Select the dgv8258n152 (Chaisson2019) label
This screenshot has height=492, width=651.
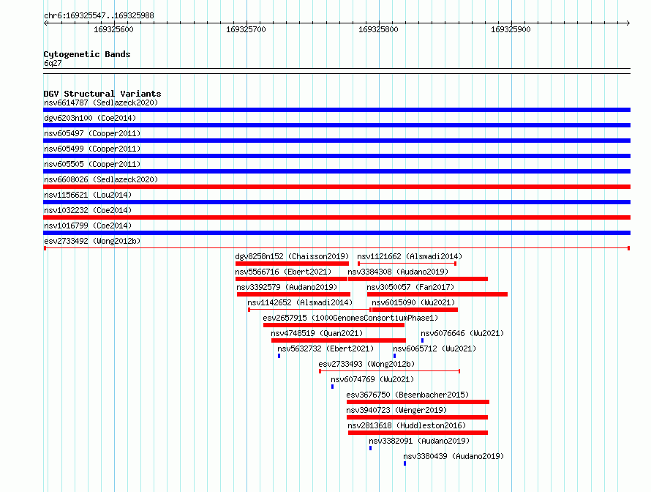pos(293,256)
